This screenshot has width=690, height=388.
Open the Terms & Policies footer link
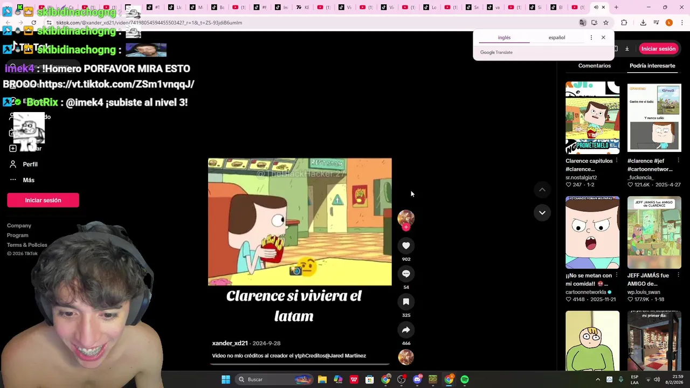tap(27, 245)
